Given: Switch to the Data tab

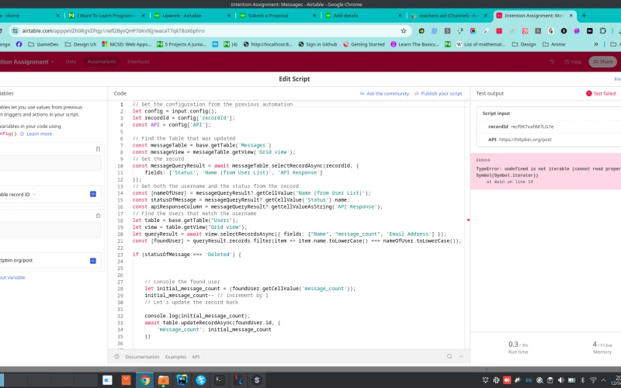Looking at the screenshot, I should tap(71, 62).
